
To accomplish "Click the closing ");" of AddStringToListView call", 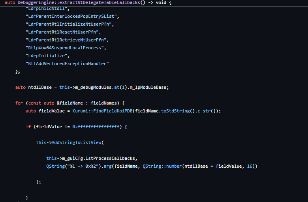I will coord(39,182).
